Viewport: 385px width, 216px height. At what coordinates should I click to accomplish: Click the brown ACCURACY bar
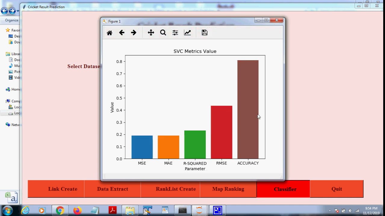pyautogui.click(x=248, y=109)
